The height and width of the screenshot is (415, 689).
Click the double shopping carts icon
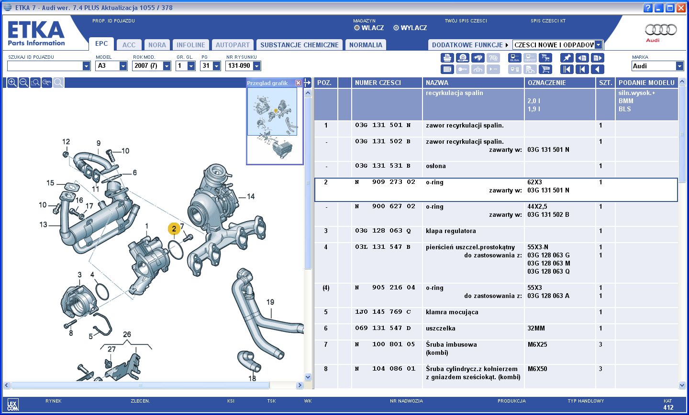coord(545,58)
